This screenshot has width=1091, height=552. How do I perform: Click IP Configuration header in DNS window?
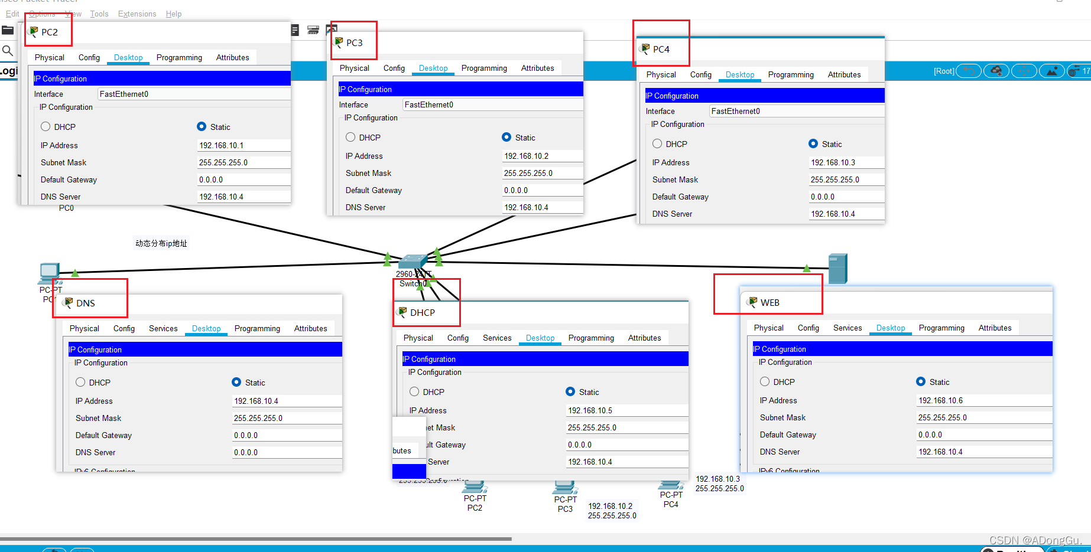coord(205,350)
